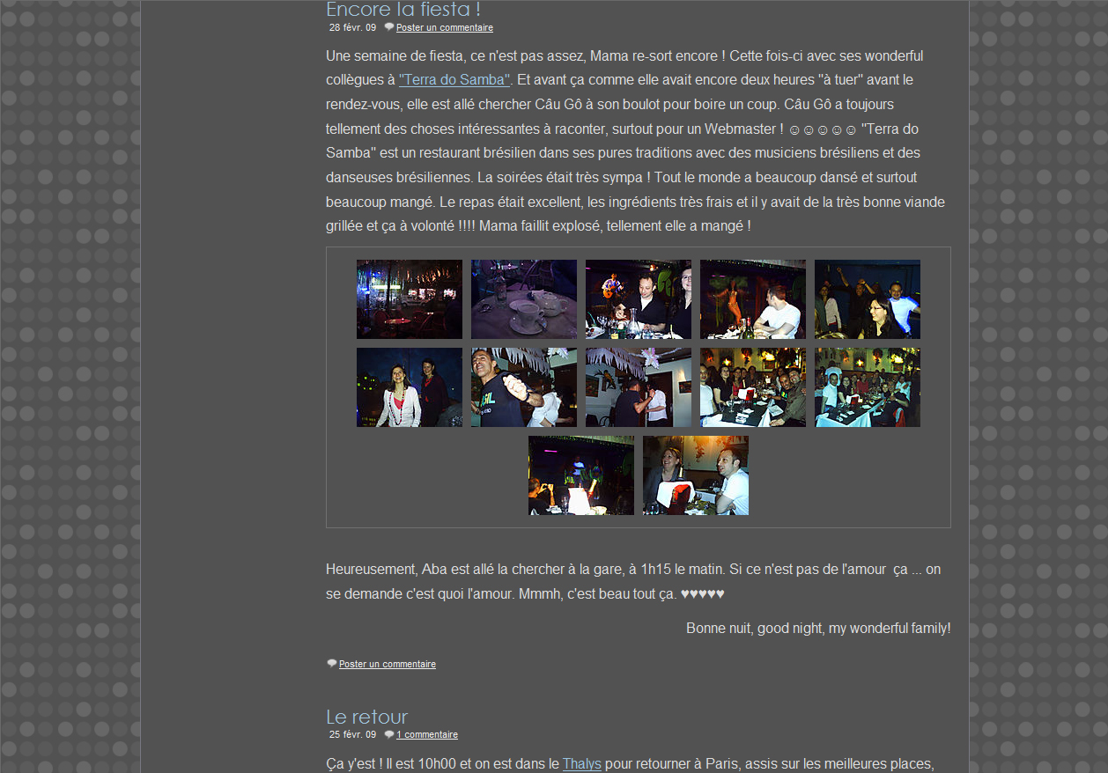The height and width of the screenshot is (773, 1108).
Task: Open the "Encore la fiesta !" post title
Action: pyautogui.click(x=403, y=10)
